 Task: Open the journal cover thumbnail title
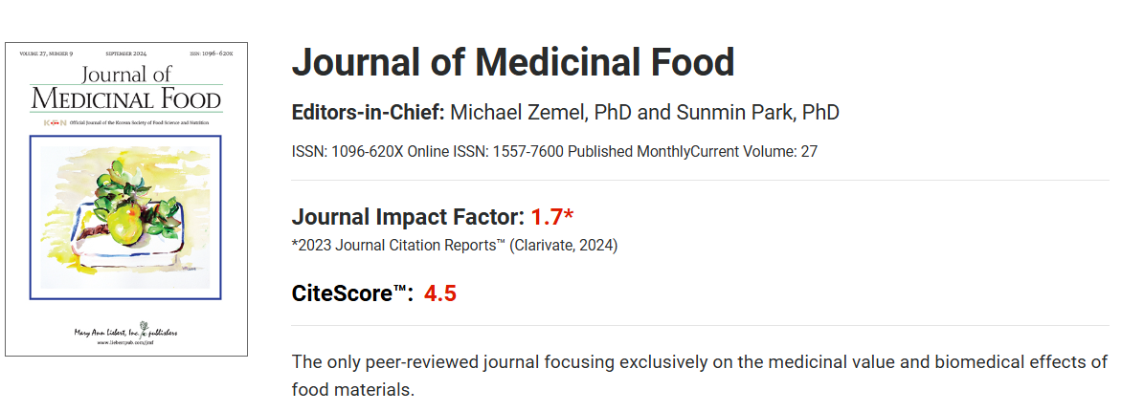(125, 87)
